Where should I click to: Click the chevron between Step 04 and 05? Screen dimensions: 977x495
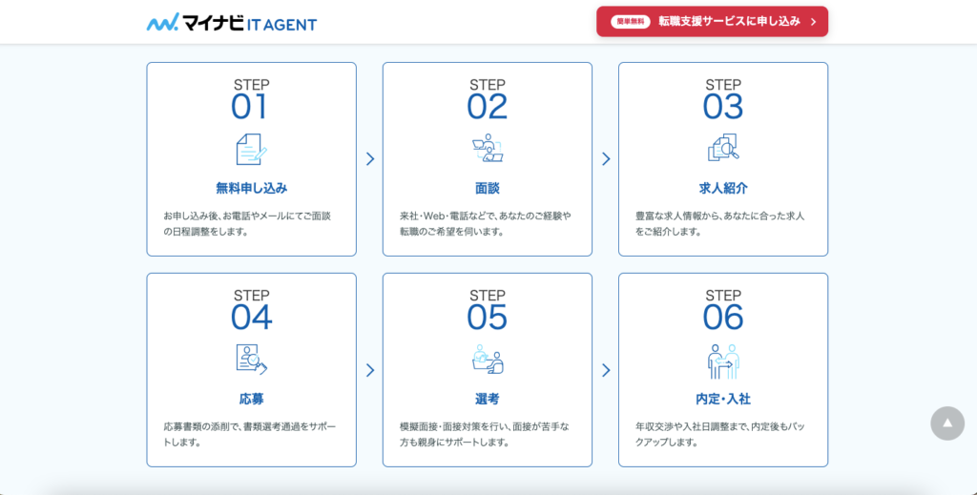[x=370, y=370]
